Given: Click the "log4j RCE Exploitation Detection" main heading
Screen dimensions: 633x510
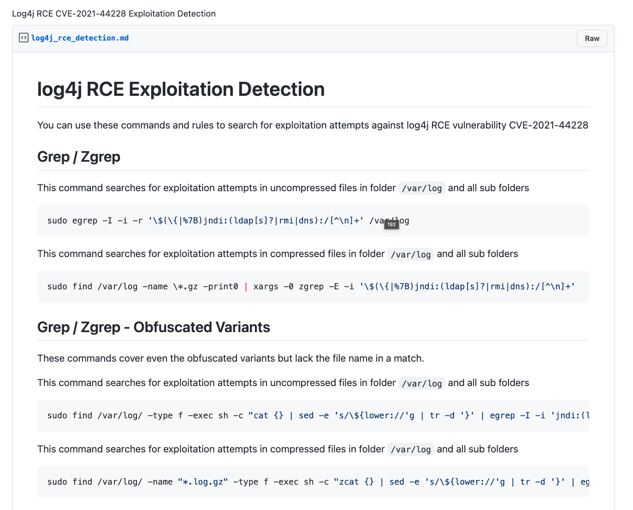Looking at the screenshot, I should tap(181, 89).
